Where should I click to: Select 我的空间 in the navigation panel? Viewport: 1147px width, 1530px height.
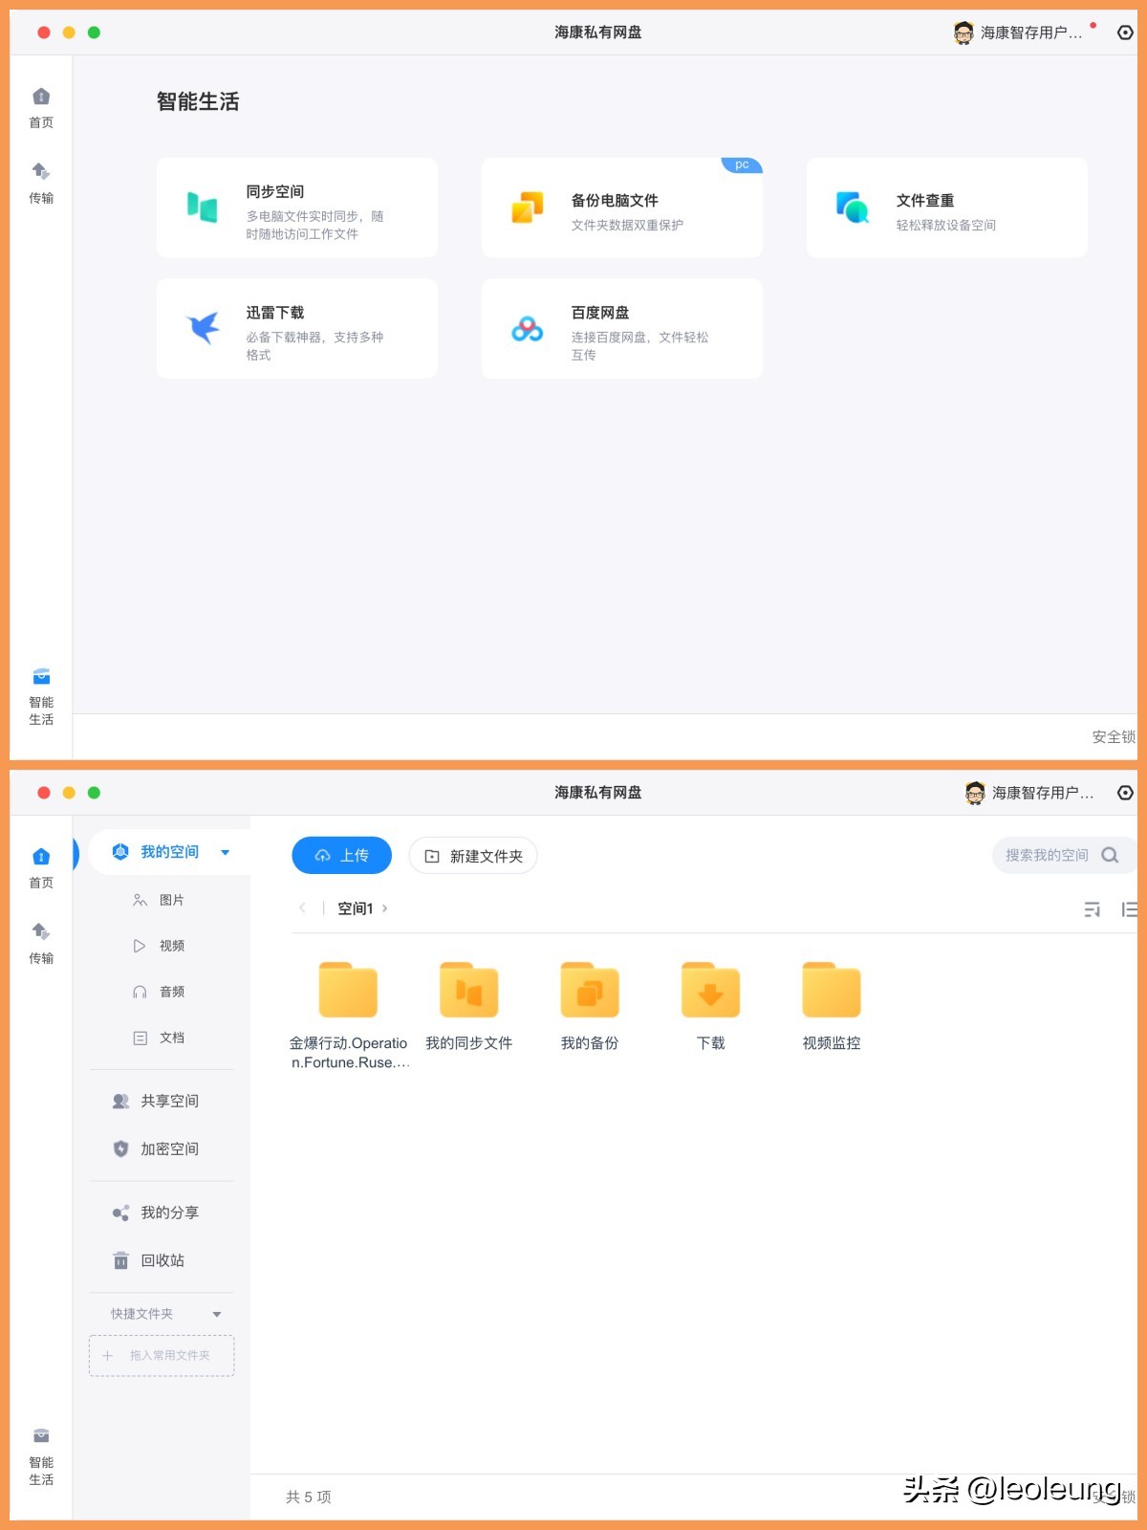169,852
